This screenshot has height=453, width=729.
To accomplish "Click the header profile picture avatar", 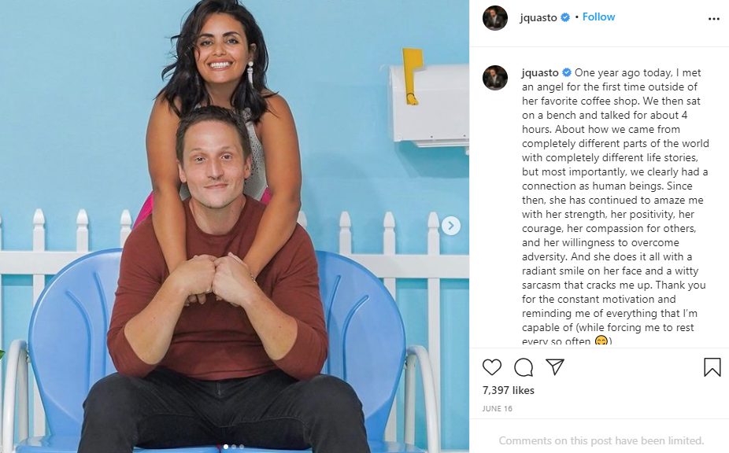I will pos(494,18).
